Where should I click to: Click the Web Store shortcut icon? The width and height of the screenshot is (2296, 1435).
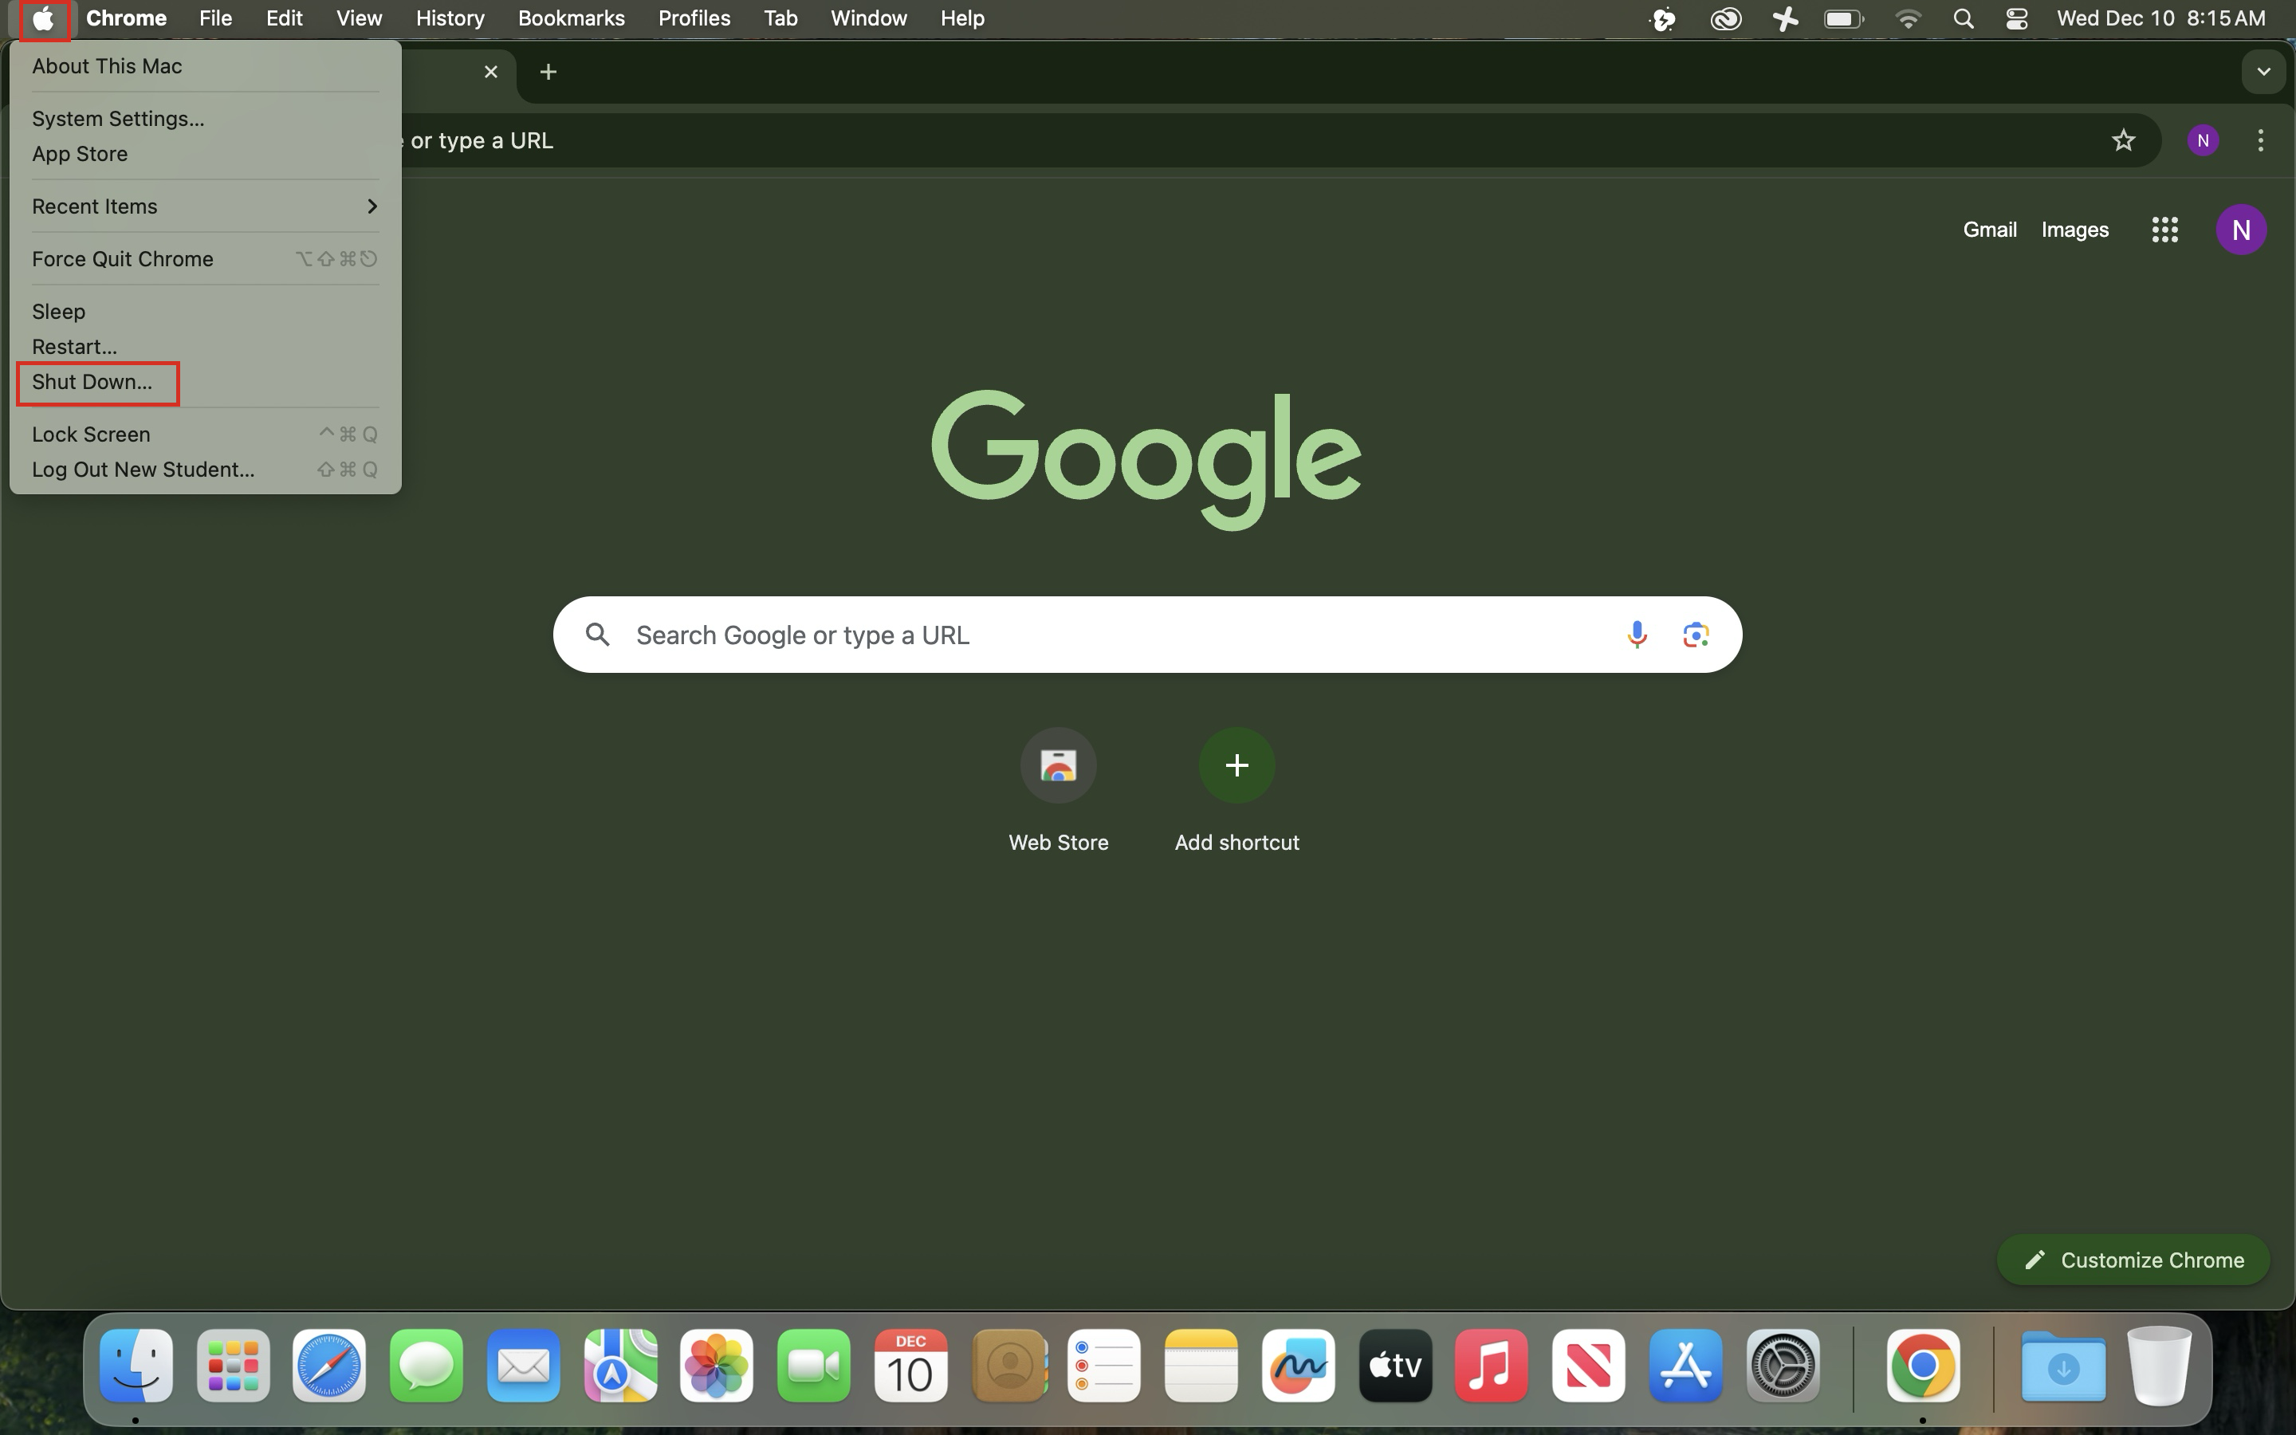pyautogui.click(x=1058, y=765)
